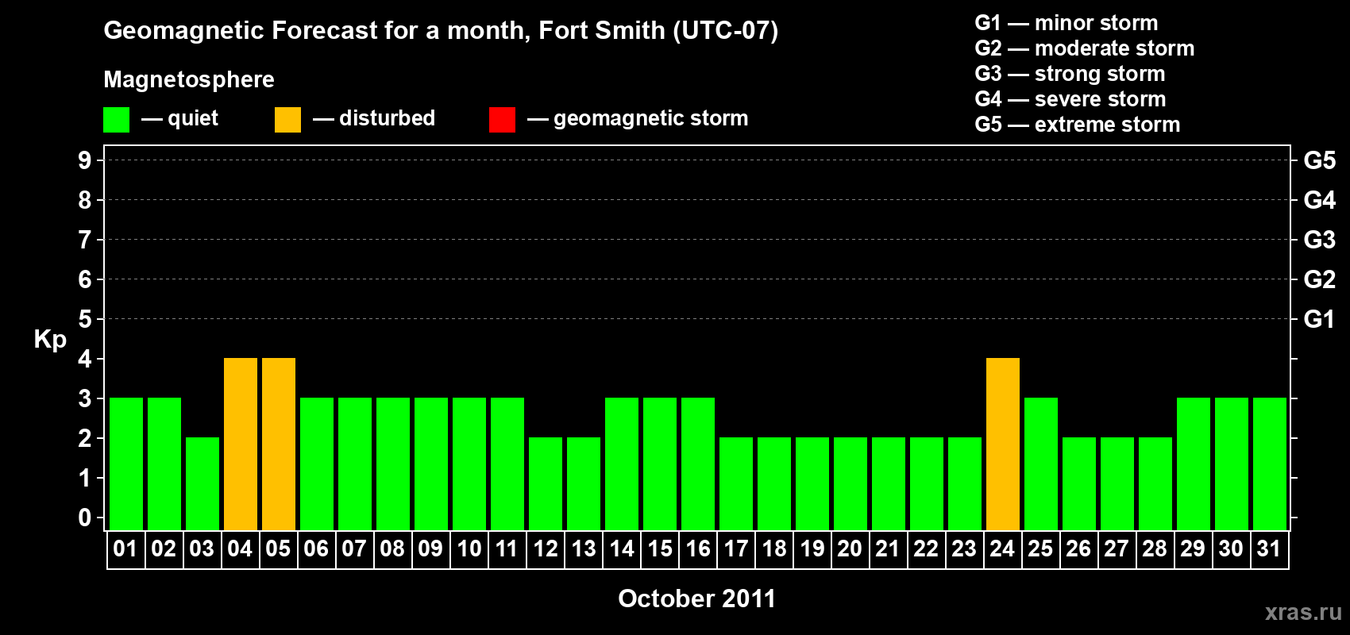Click date label 22 on the axis
The width and height of the screenshot is (1350, 635).
(926, 549)
